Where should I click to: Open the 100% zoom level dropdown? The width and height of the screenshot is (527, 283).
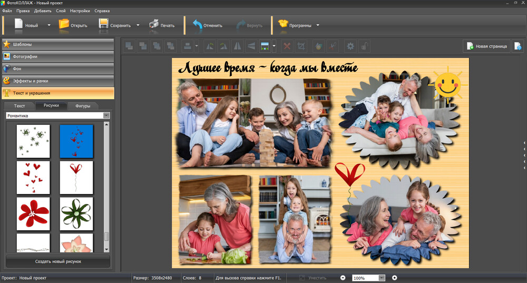382,278
